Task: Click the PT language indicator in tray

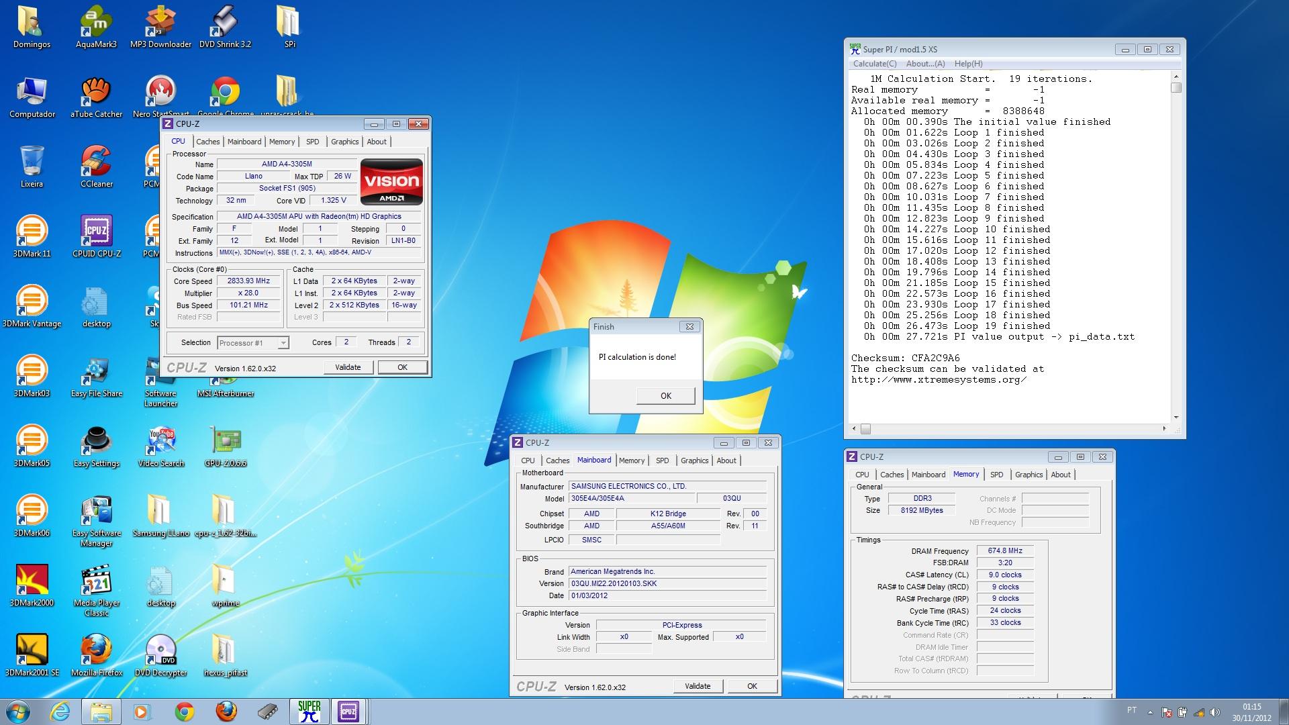Action: (x=1131, y=710)
